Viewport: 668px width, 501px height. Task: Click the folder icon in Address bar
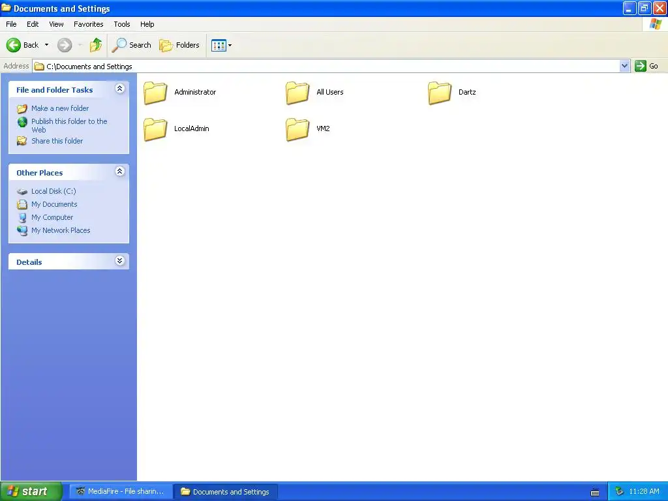pos(39,67)
